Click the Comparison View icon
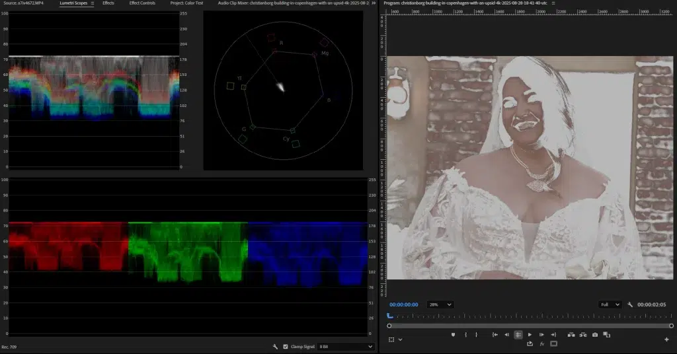Image resolution: width=677 pixels, height=354 pixels. [607, 335]
